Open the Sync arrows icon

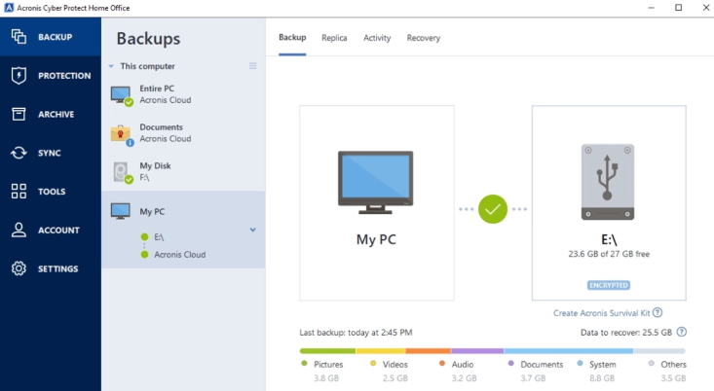[x=19, y=153]
